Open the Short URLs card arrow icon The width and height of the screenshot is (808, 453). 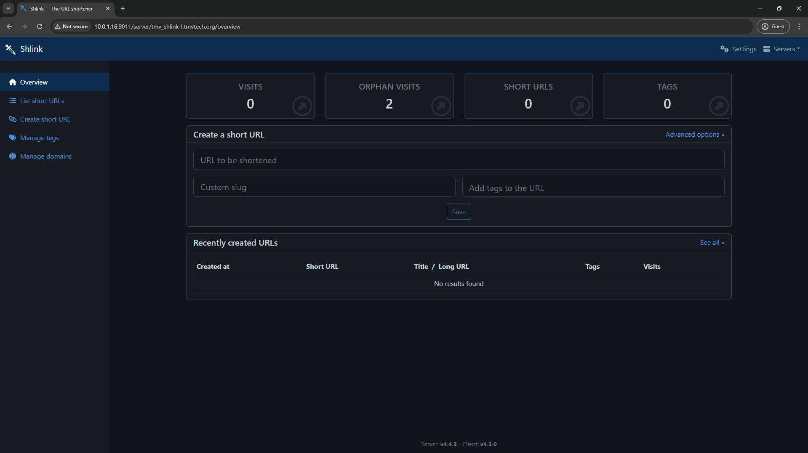[580, 106]
